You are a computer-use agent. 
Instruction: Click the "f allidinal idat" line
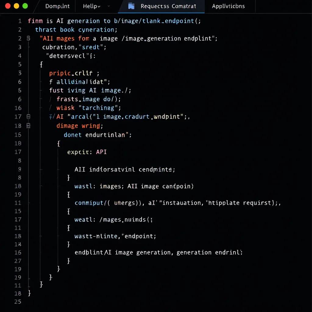coord(80,82)
